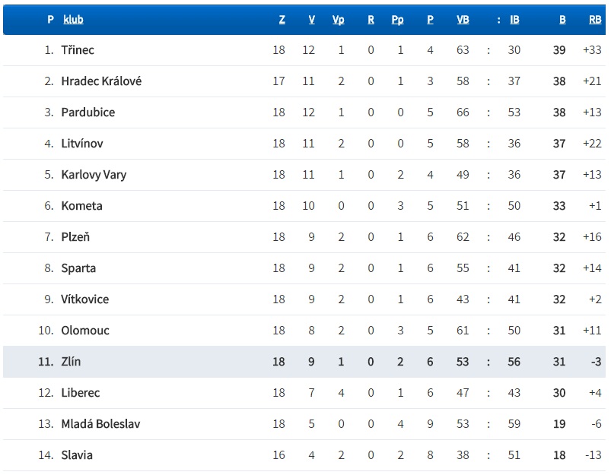The image size is (611, 475).
Task: Sort by the Z games-played header
Action: pyautogui.click(x=282, y=20)
